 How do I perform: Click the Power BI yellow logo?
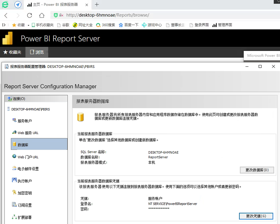point(7,38)
